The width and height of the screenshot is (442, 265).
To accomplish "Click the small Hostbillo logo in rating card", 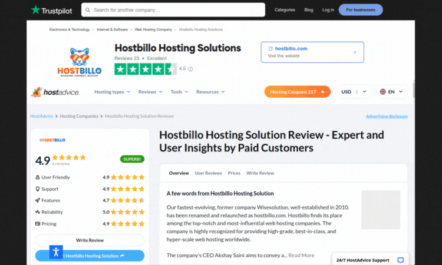I will pos(52,140).
